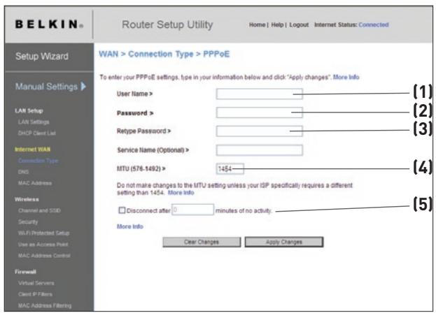This screenshot has height=313, width=436.
Task: Open Client IP Filters page
Action: coord(35,294)
